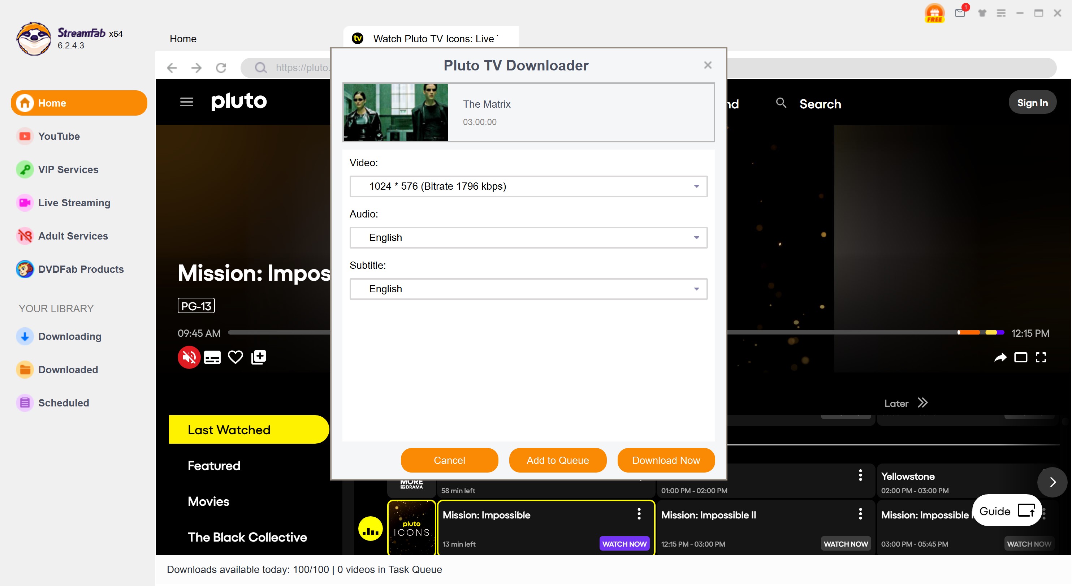Watch Now on Mission: Impossible II
The image size is (1072, 586).
[x=846, y=543]
